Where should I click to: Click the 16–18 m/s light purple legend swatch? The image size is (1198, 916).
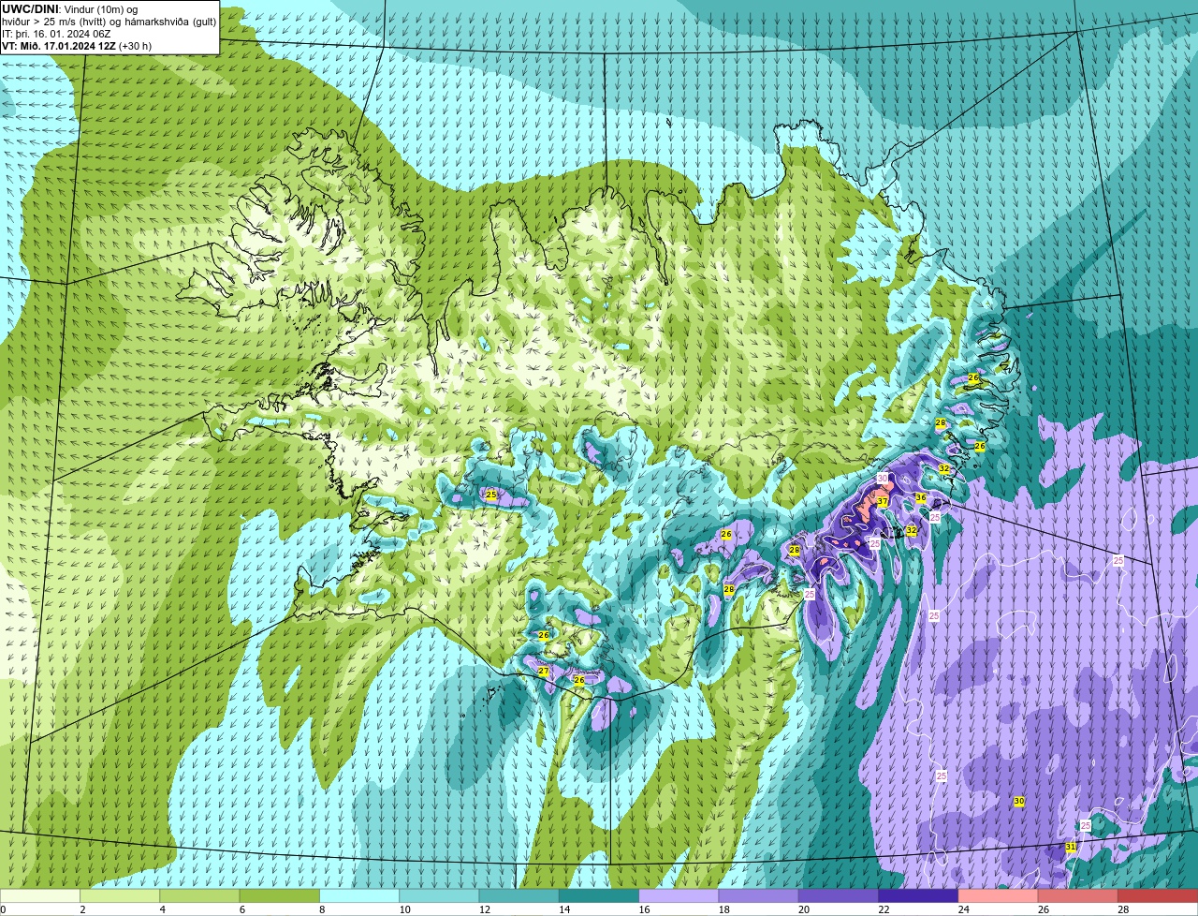point(679,896)
